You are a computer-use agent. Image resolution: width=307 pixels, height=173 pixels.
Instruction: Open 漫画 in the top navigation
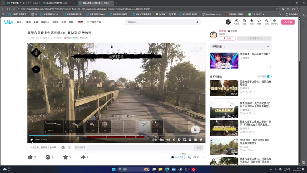coord(64,22)
